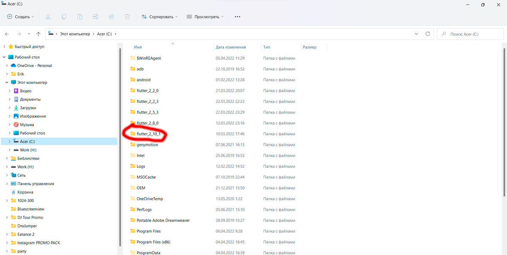
Task: Sort by the Тип column header
Action: (x=267, y=47)
